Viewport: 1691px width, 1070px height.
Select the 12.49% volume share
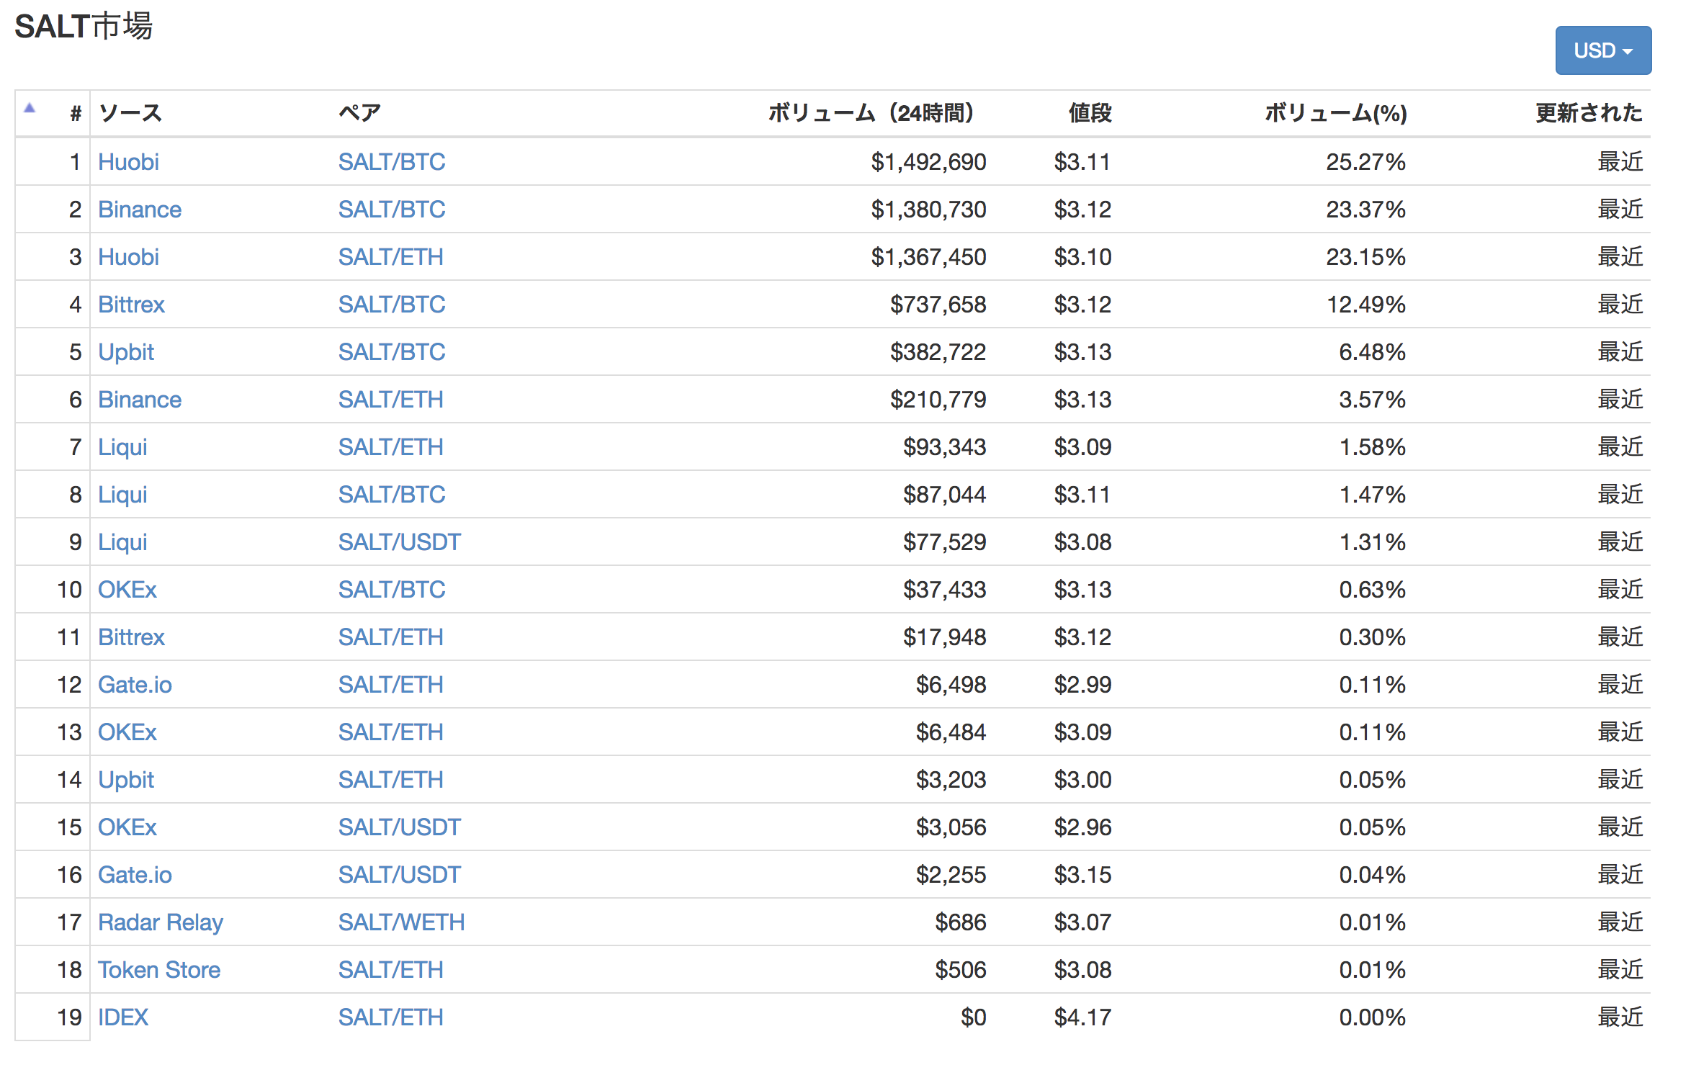click(1366, 305)
